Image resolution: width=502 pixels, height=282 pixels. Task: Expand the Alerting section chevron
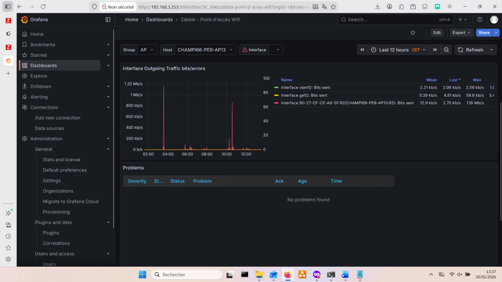pos(108,97)
